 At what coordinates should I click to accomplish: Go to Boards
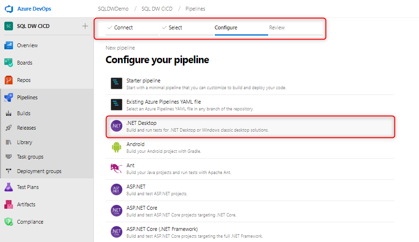[25, 63]
